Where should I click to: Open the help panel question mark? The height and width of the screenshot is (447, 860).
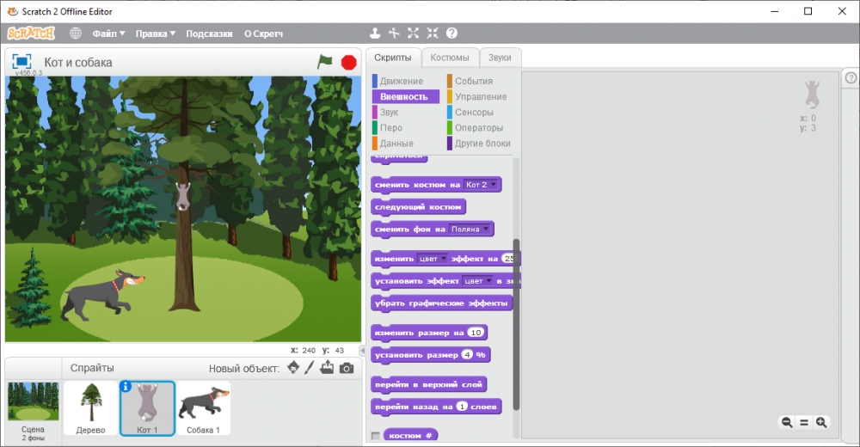[x=851, y=78]
